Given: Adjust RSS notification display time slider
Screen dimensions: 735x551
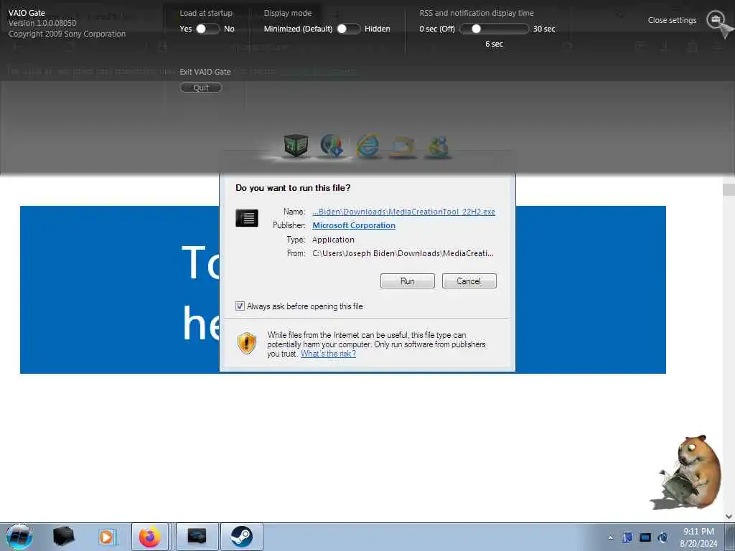Looking at the screenshot, I should (494, 29).
